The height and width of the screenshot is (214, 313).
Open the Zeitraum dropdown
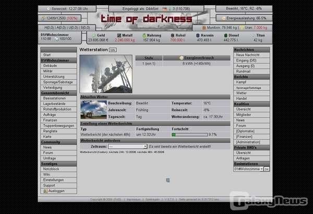pyautogui.click(x=128, y=147)
